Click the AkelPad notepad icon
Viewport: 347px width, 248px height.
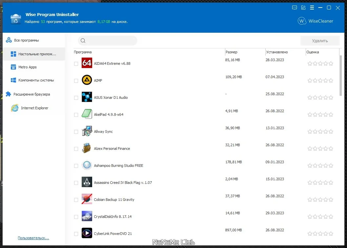click(87, 114)
